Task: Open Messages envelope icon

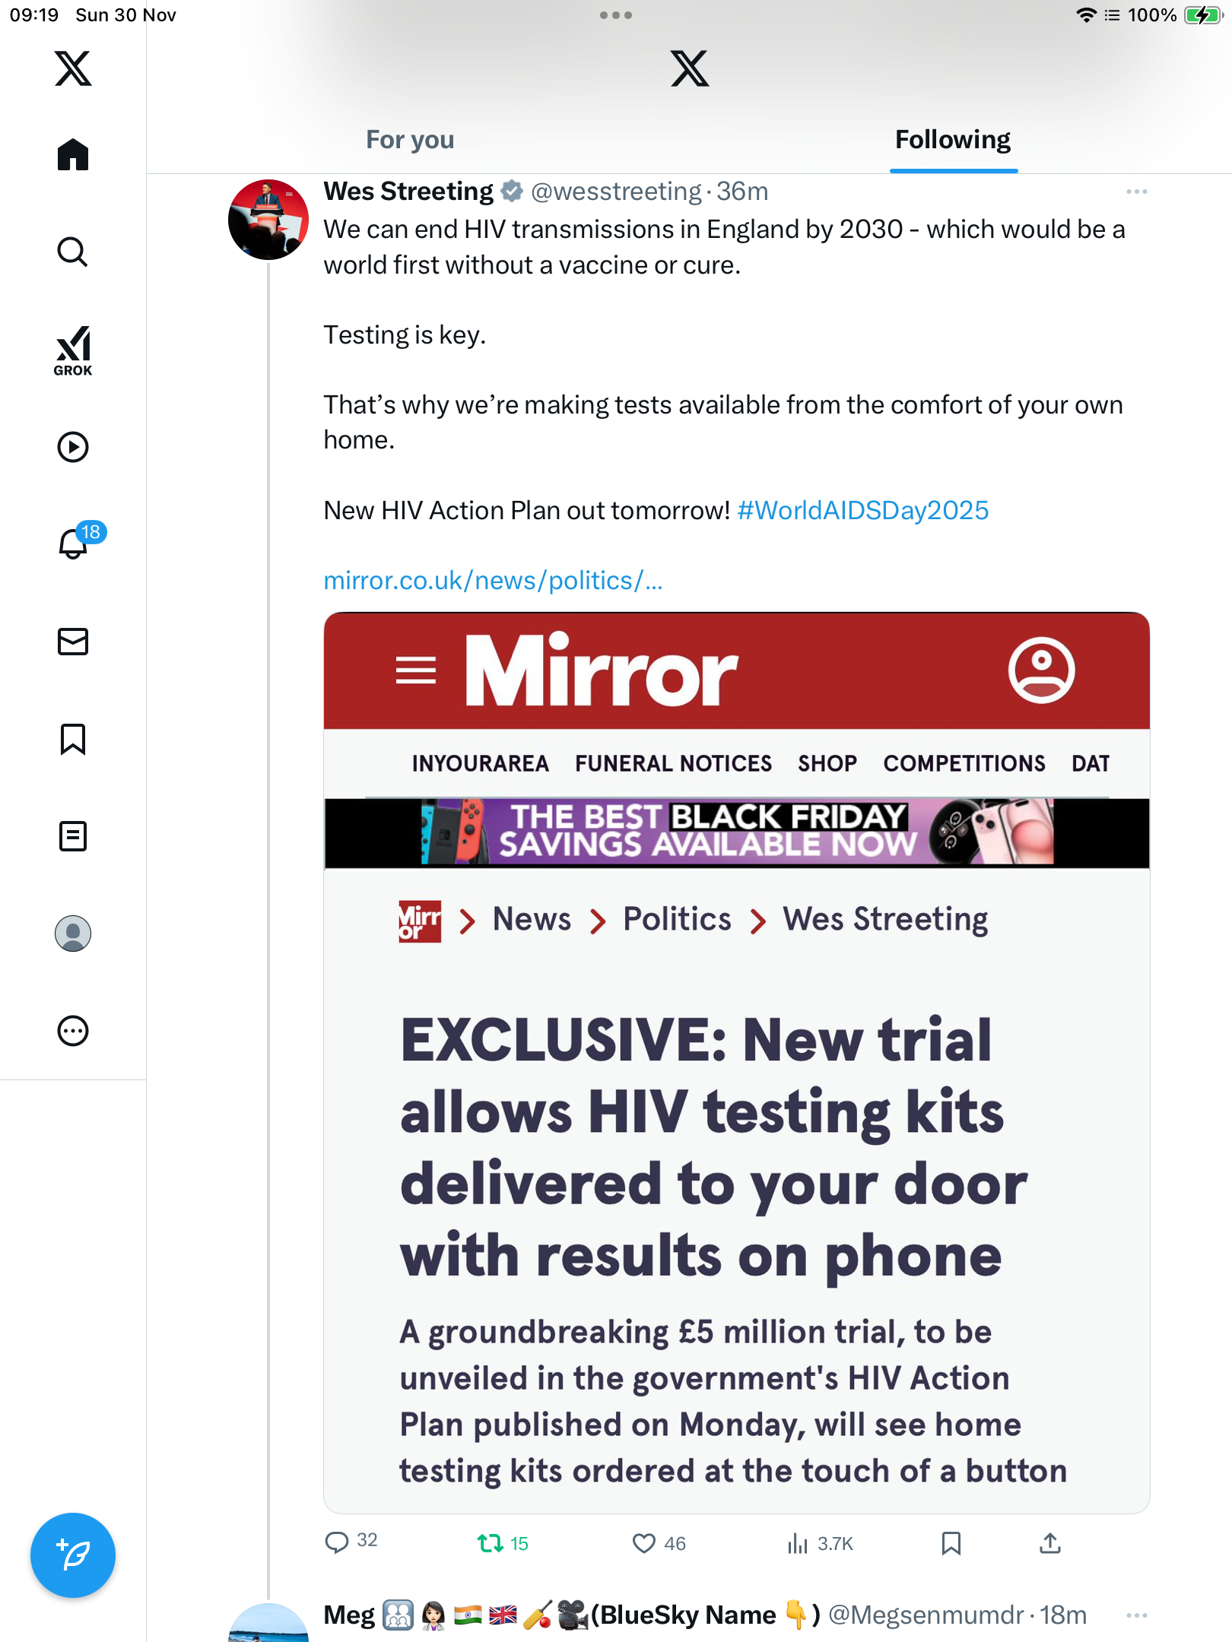Action: (73, 642)
